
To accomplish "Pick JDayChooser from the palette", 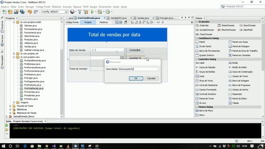I will coord(248,25).
